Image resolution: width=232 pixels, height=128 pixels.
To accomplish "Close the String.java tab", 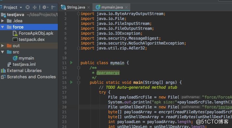I will click(88, 8).
